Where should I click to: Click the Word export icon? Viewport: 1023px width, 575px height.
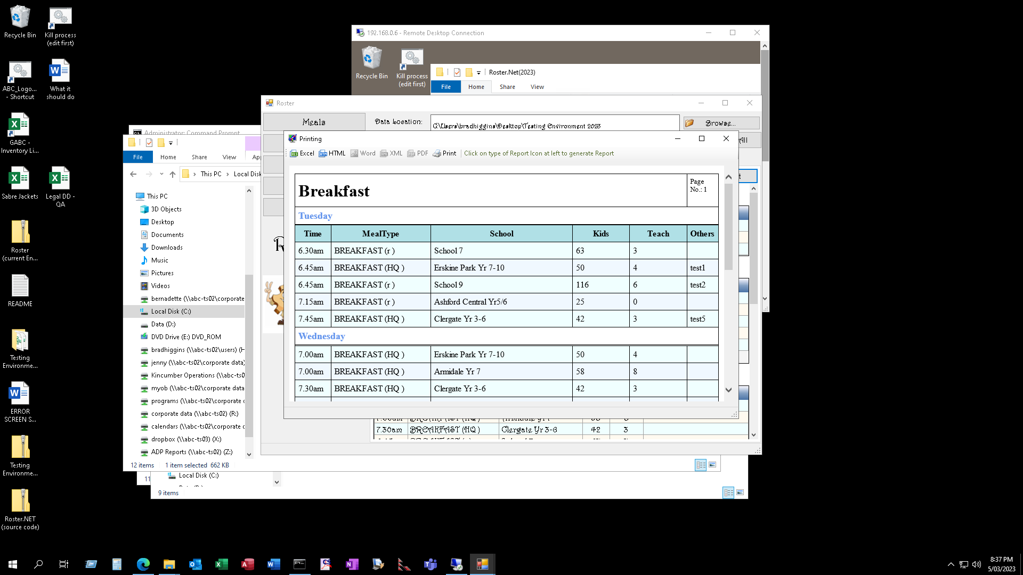coord(363,153)
